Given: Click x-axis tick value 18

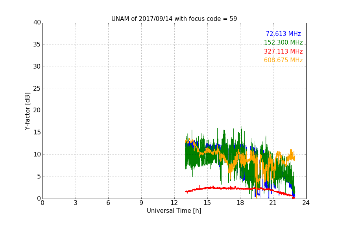Looking at the screenshot, I should click(x=240, y=203).
